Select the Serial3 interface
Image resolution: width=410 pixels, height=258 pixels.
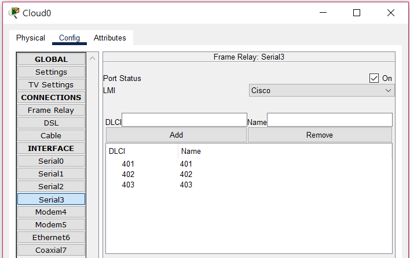(51, 200)
